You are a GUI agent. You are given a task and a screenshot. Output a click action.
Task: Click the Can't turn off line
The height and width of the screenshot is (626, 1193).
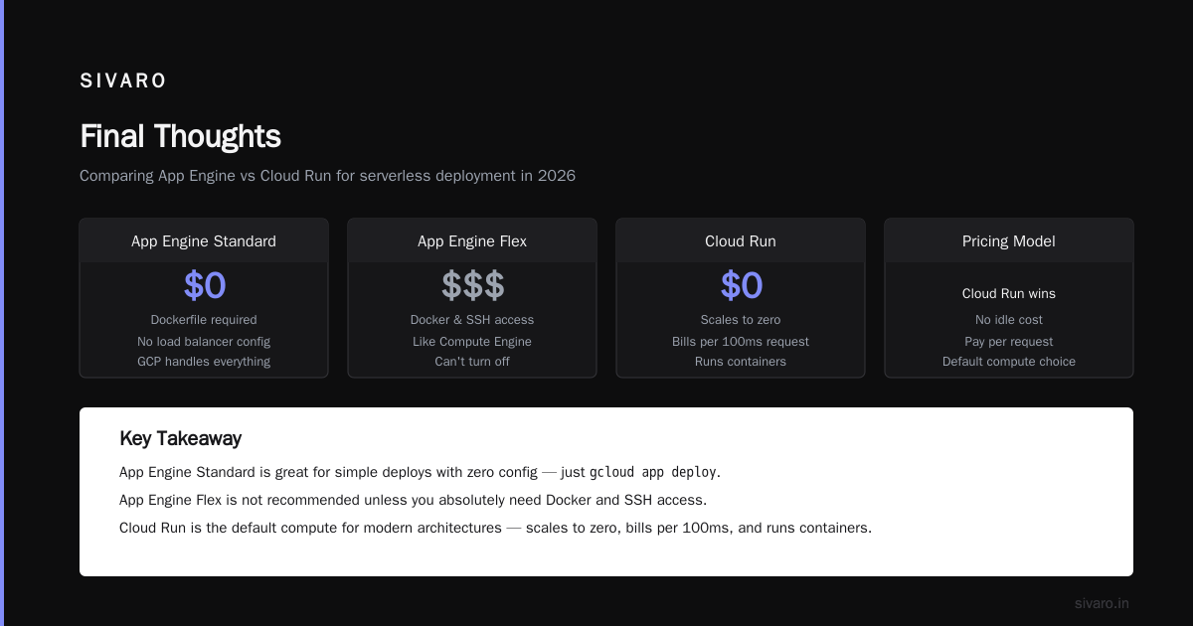click(x=472, y=362)
